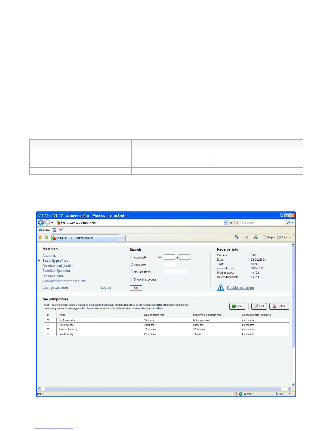Image resolution: width=333 pixels, height=431 pixels.
Task: Click the SnagIt profile settings icon
Action: pos(61,230)
